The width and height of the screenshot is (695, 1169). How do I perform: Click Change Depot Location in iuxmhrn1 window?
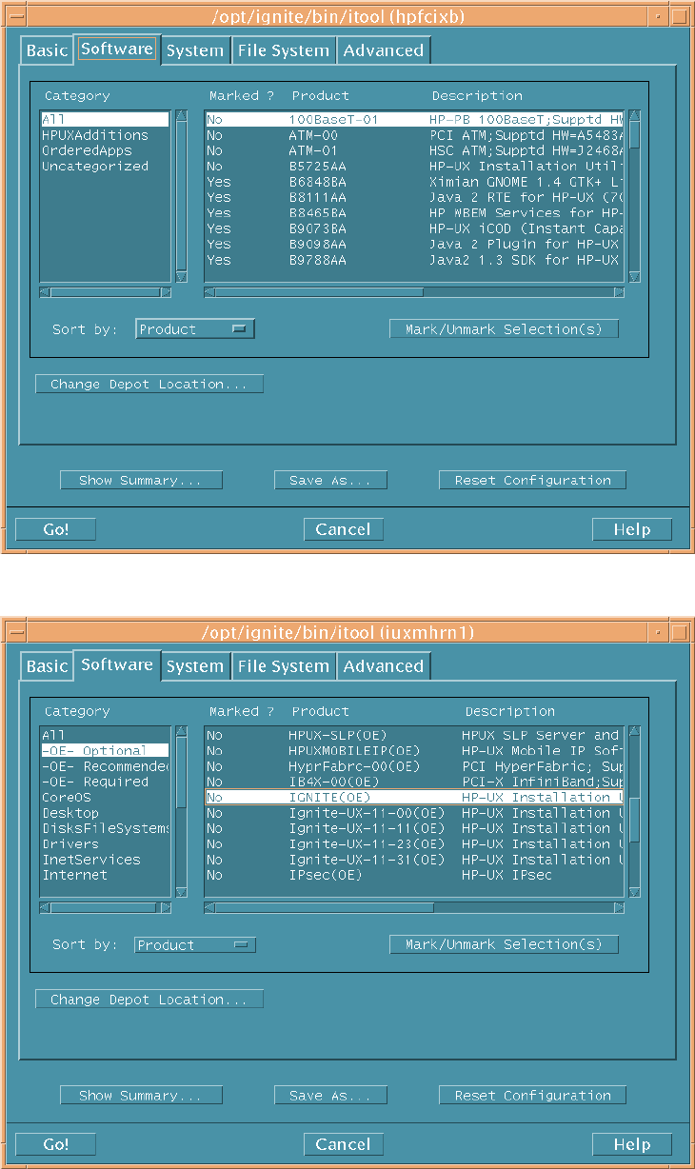[149, 1000]
